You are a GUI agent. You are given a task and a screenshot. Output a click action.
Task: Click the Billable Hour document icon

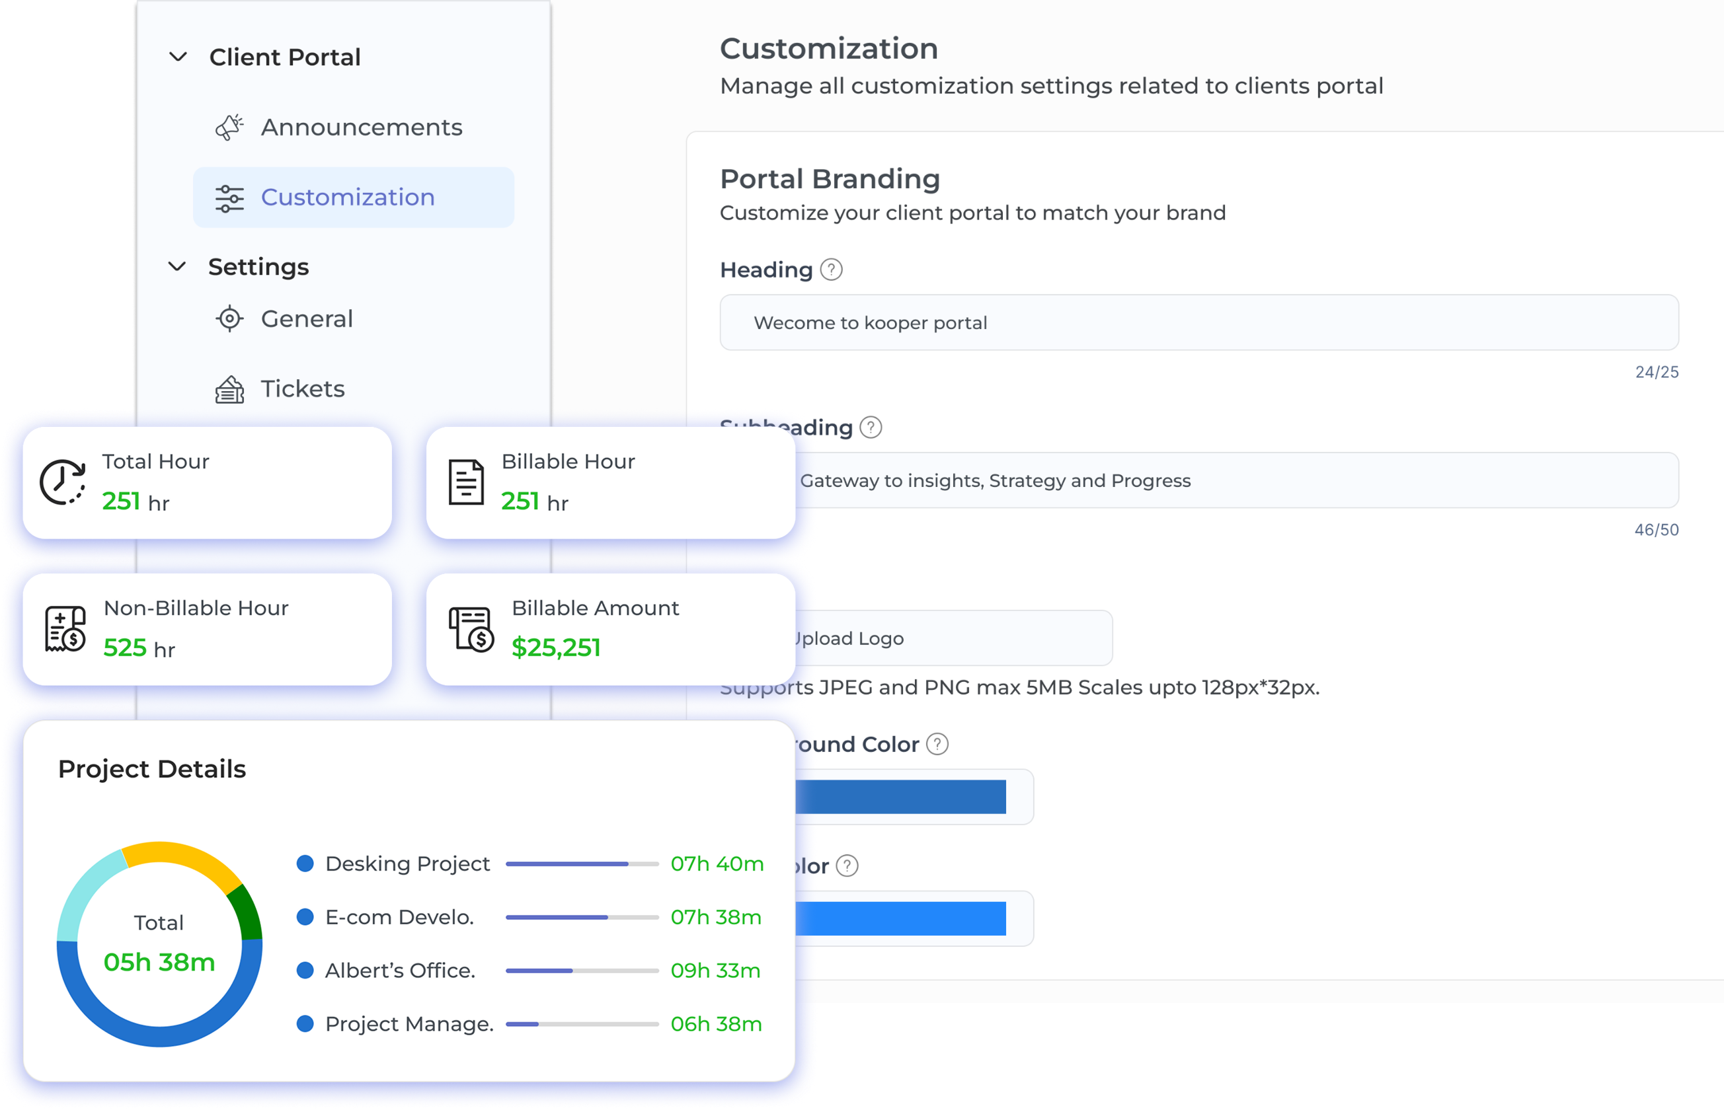pos(466,482)
